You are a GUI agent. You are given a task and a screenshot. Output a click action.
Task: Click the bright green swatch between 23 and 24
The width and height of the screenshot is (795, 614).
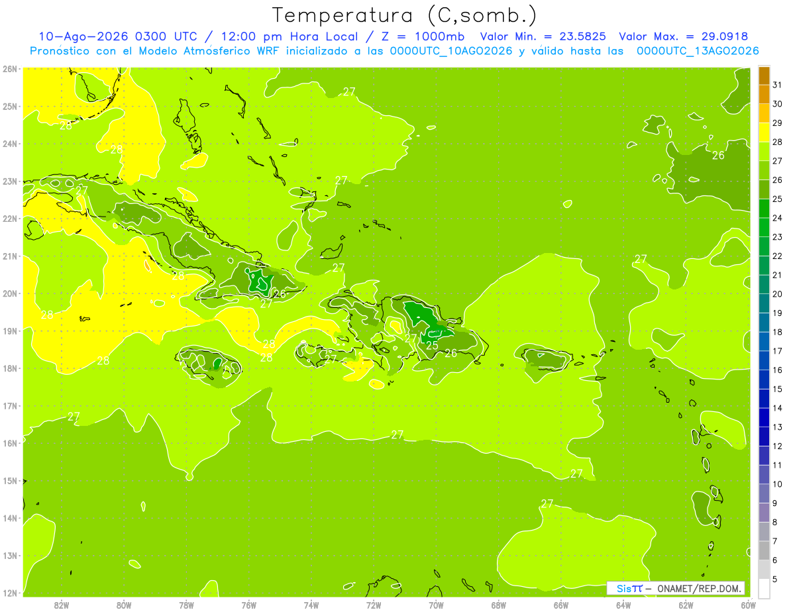(x=764, y=227)
